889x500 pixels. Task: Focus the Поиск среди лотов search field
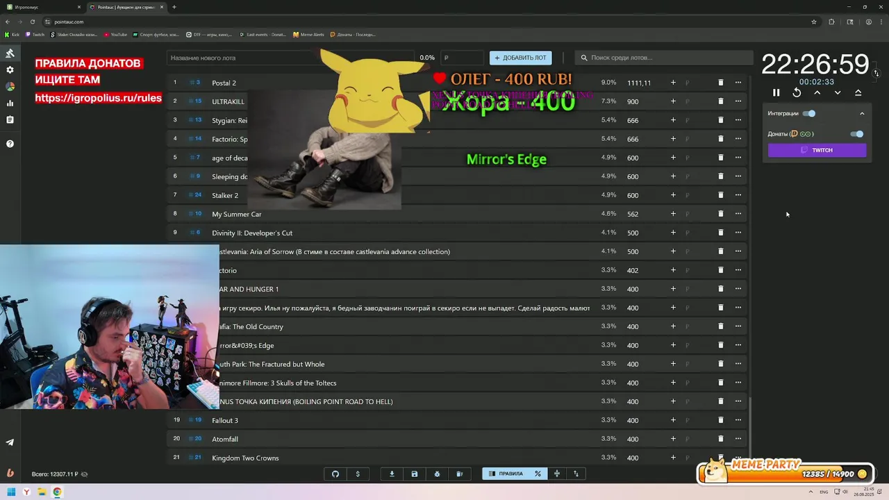[665, 58]
